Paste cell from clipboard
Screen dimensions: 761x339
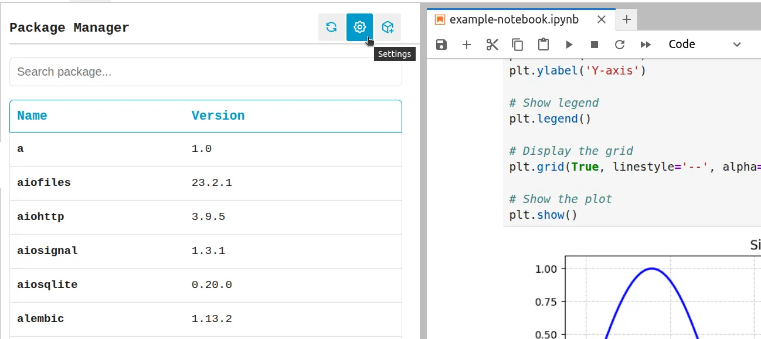543,44
